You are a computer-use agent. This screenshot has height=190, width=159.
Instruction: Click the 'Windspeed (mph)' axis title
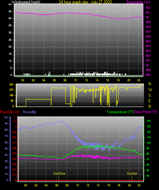pos(26,2)
